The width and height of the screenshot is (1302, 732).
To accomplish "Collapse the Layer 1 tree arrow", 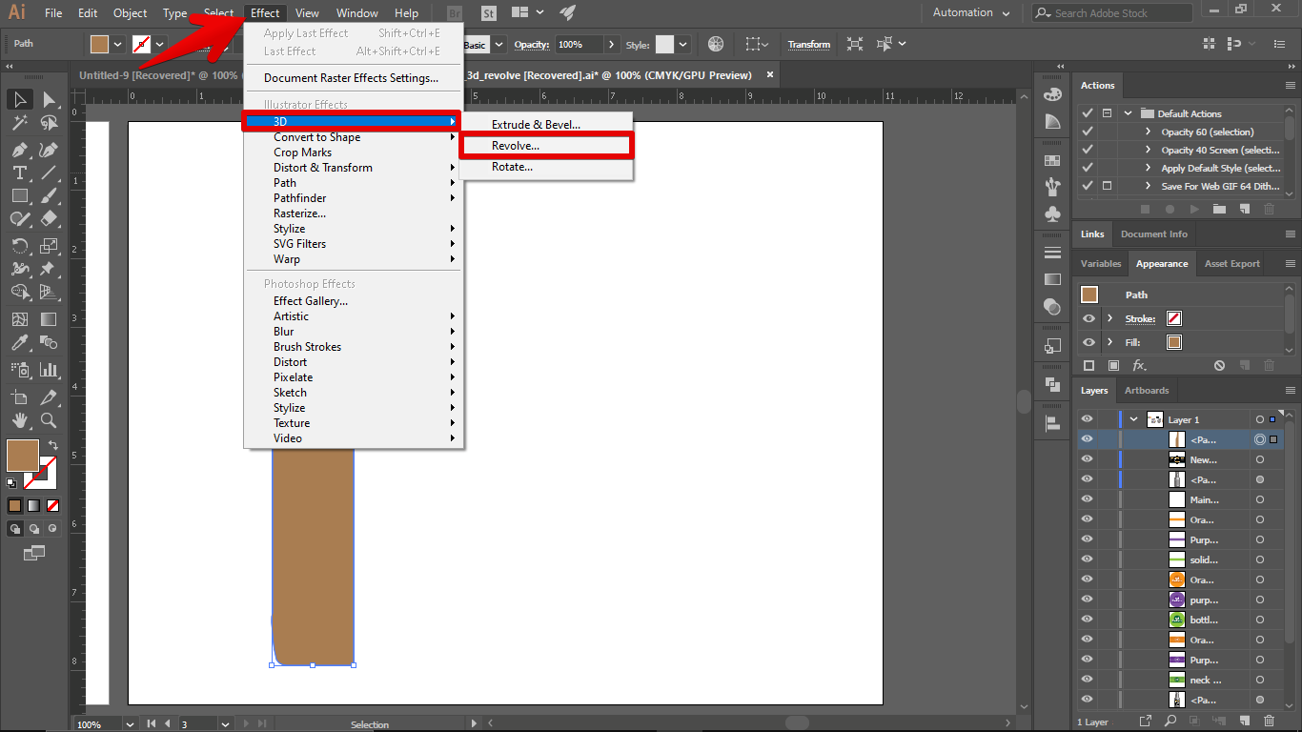I will pos(1133,419).
